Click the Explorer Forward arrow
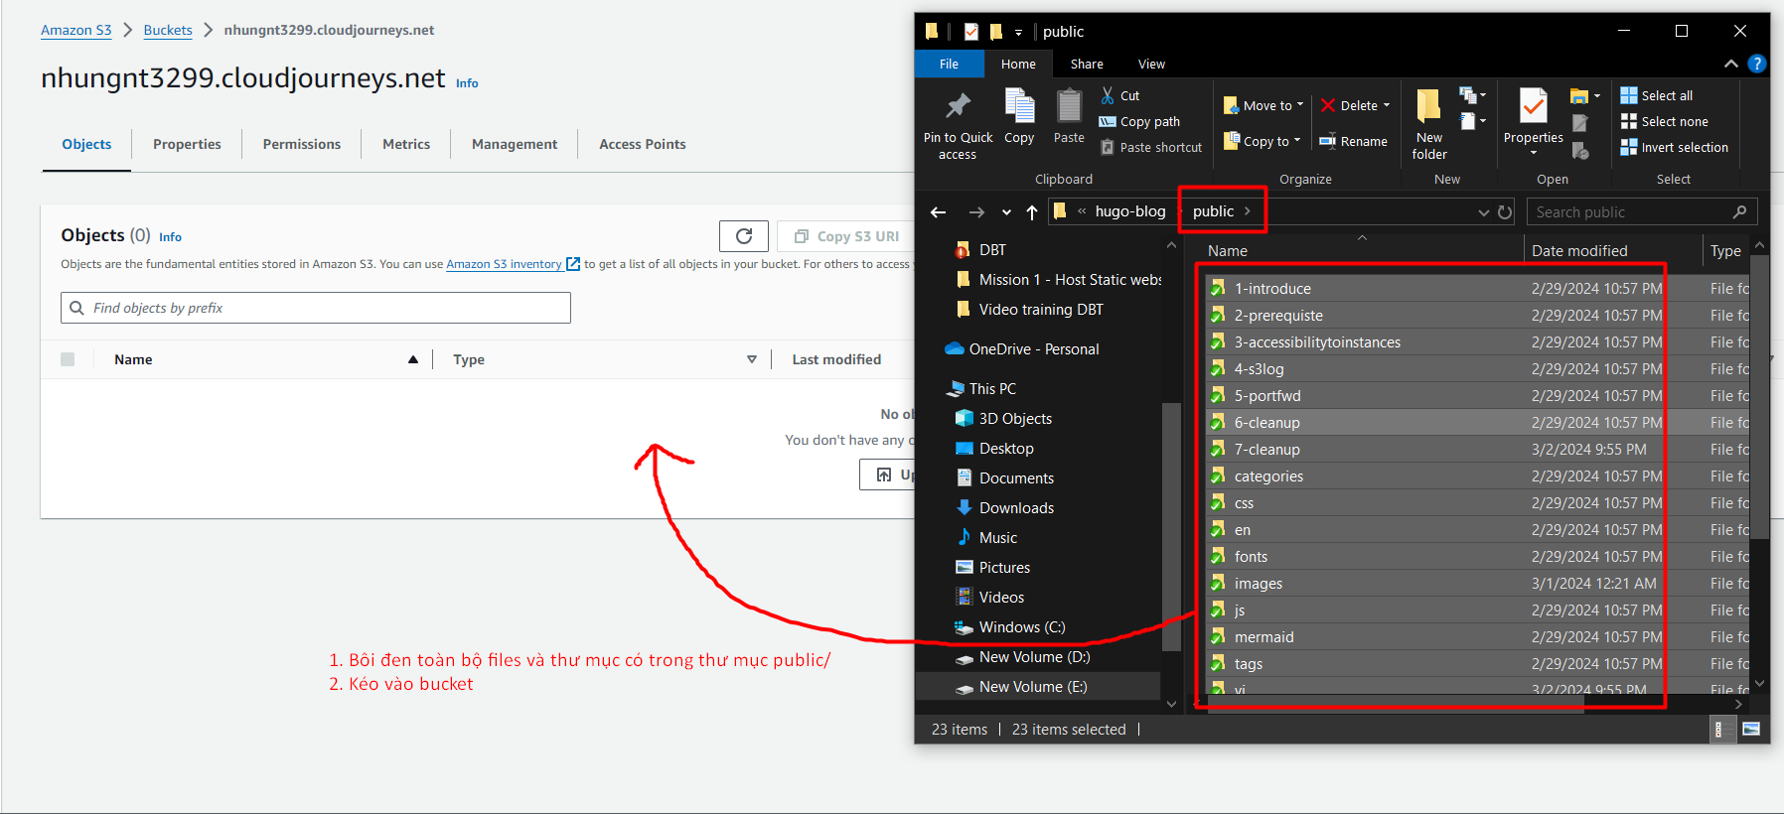Screen dimensions: 1784x814 (x=976, y=211)
